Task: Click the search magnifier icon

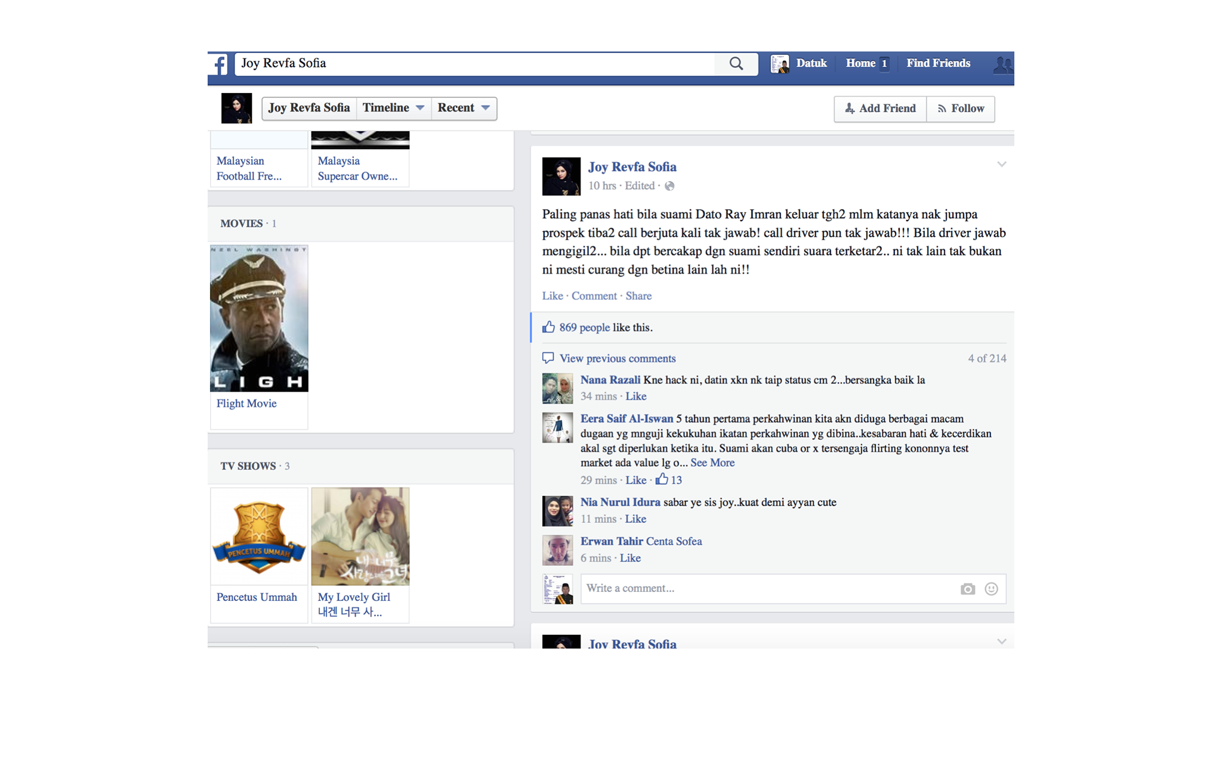Action: pos(736,64)
